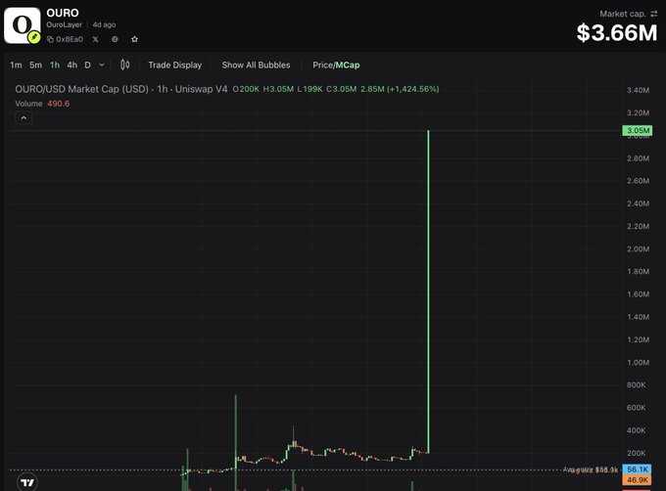Click the TradingView logo
This screenshot has height=491, width=666.
[x=27, y=482]
